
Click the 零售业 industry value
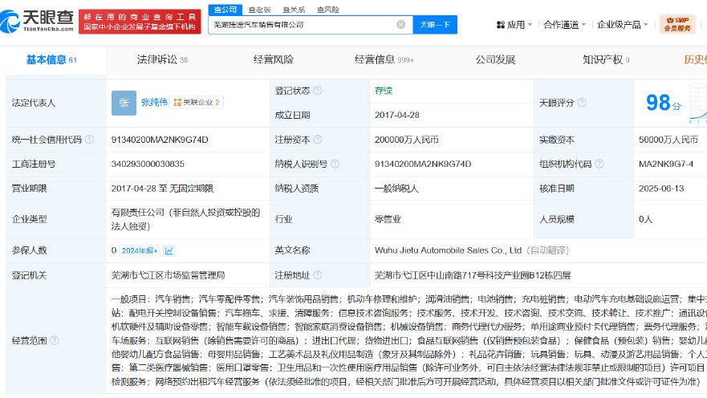coord(388,219)
